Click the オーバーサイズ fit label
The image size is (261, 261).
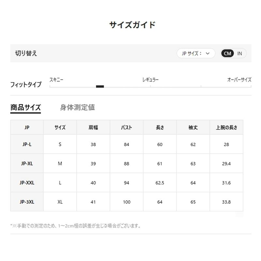click(x=239, y=80)
